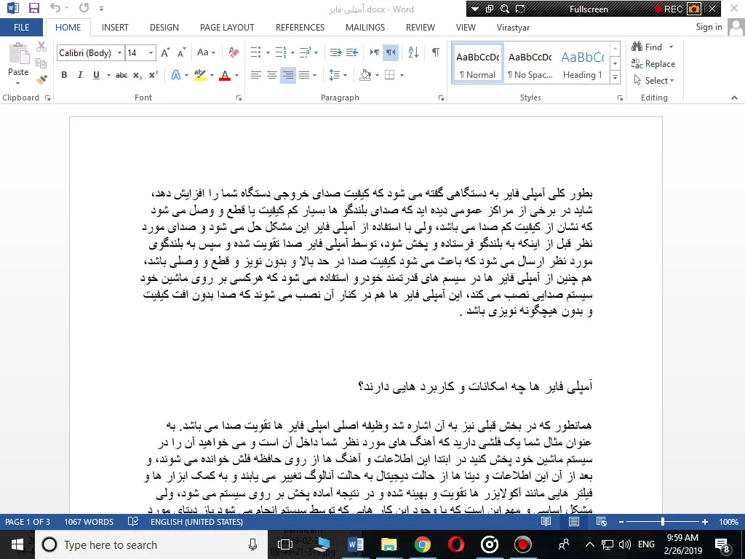
Task: Toggle Show/Hide paragraph marks
Action: point(435,53)
